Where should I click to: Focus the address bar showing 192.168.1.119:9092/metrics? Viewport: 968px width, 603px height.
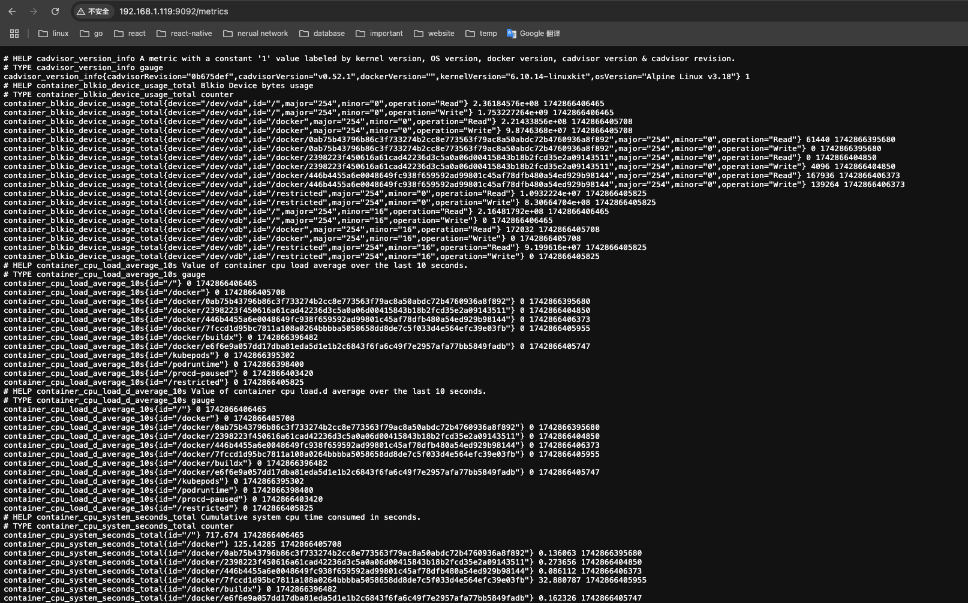pyautogui.click(x=173, y=11)
